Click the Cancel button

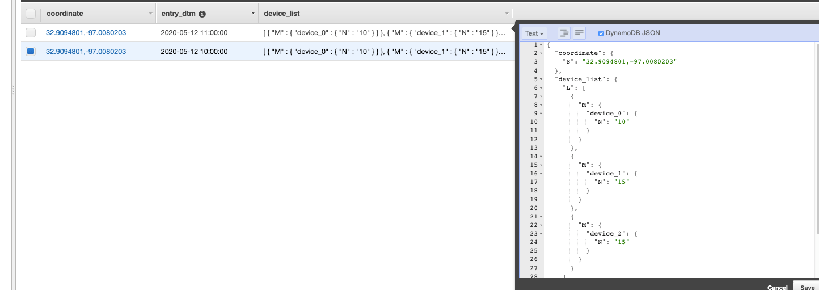point(777,288)
